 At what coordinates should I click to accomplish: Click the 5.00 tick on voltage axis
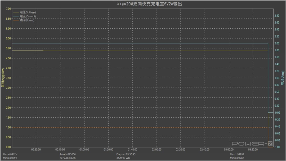pos(8,48)
